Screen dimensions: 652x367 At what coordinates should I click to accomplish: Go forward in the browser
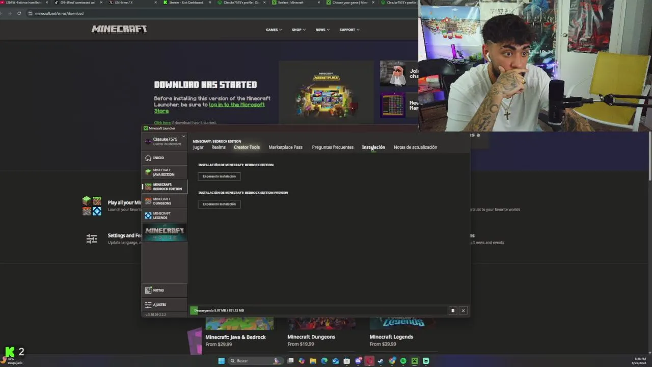pos(10,13)
